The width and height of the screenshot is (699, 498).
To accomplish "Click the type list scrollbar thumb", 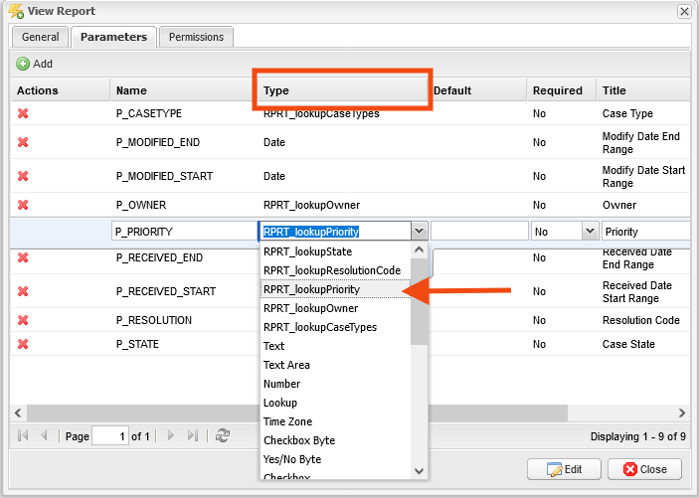I will tap(419, 301).
